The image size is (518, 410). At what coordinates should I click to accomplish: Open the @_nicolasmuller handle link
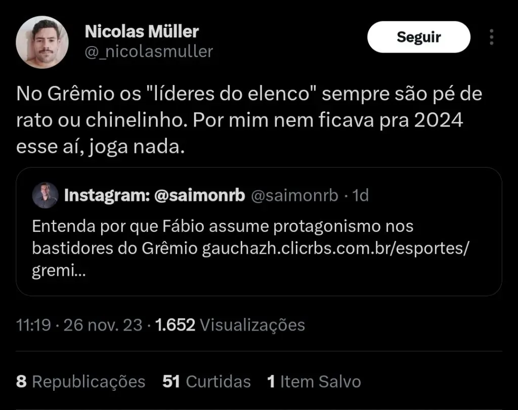click(149, 51)
